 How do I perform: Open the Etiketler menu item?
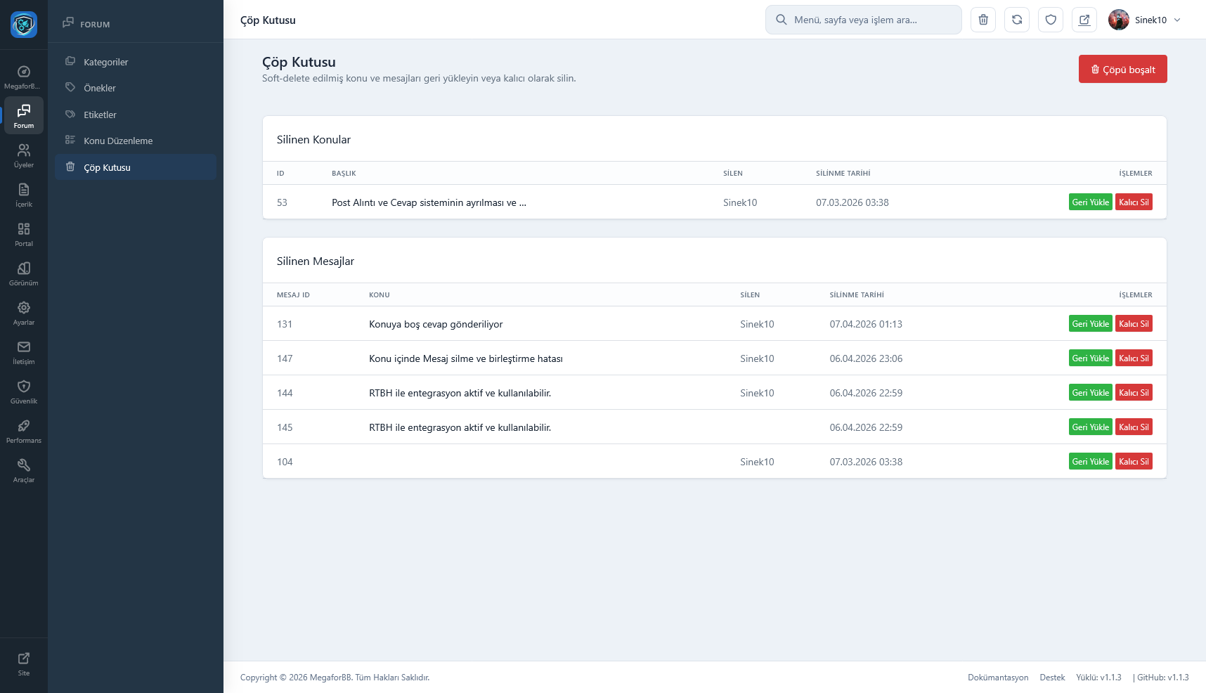click(x=100, y=115)
